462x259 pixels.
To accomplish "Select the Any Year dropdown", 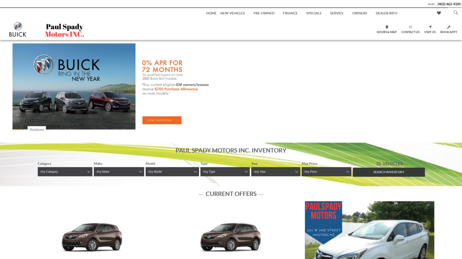I will 275,172.
